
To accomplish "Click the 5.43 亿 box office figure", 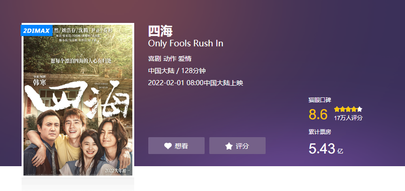I will click(326, 149).
